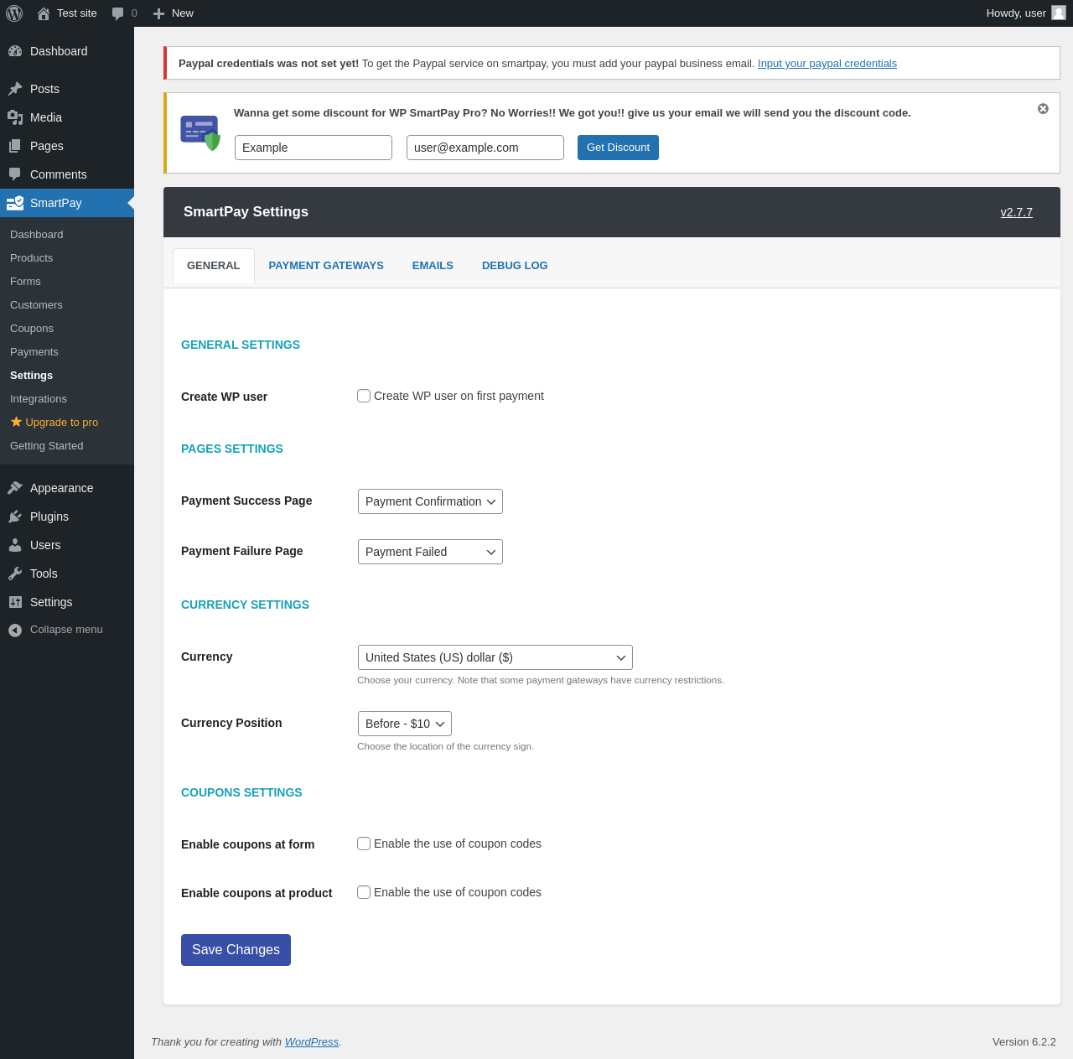Click the Posts pushpin icon
The image size is (1073, 1059).
click(x=15, y=89)
